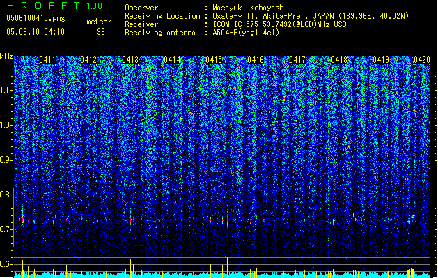Click the HROFFT 1.0.0 title text

click(x=54, y=6)
